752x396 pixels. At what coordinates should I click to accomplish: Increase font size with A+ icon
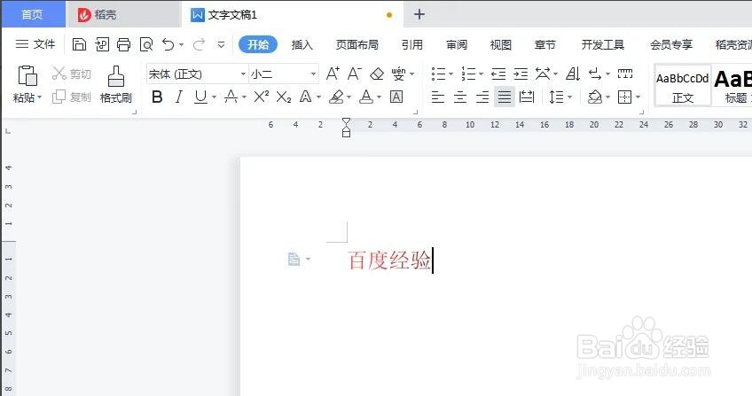[x=333, y=74]
